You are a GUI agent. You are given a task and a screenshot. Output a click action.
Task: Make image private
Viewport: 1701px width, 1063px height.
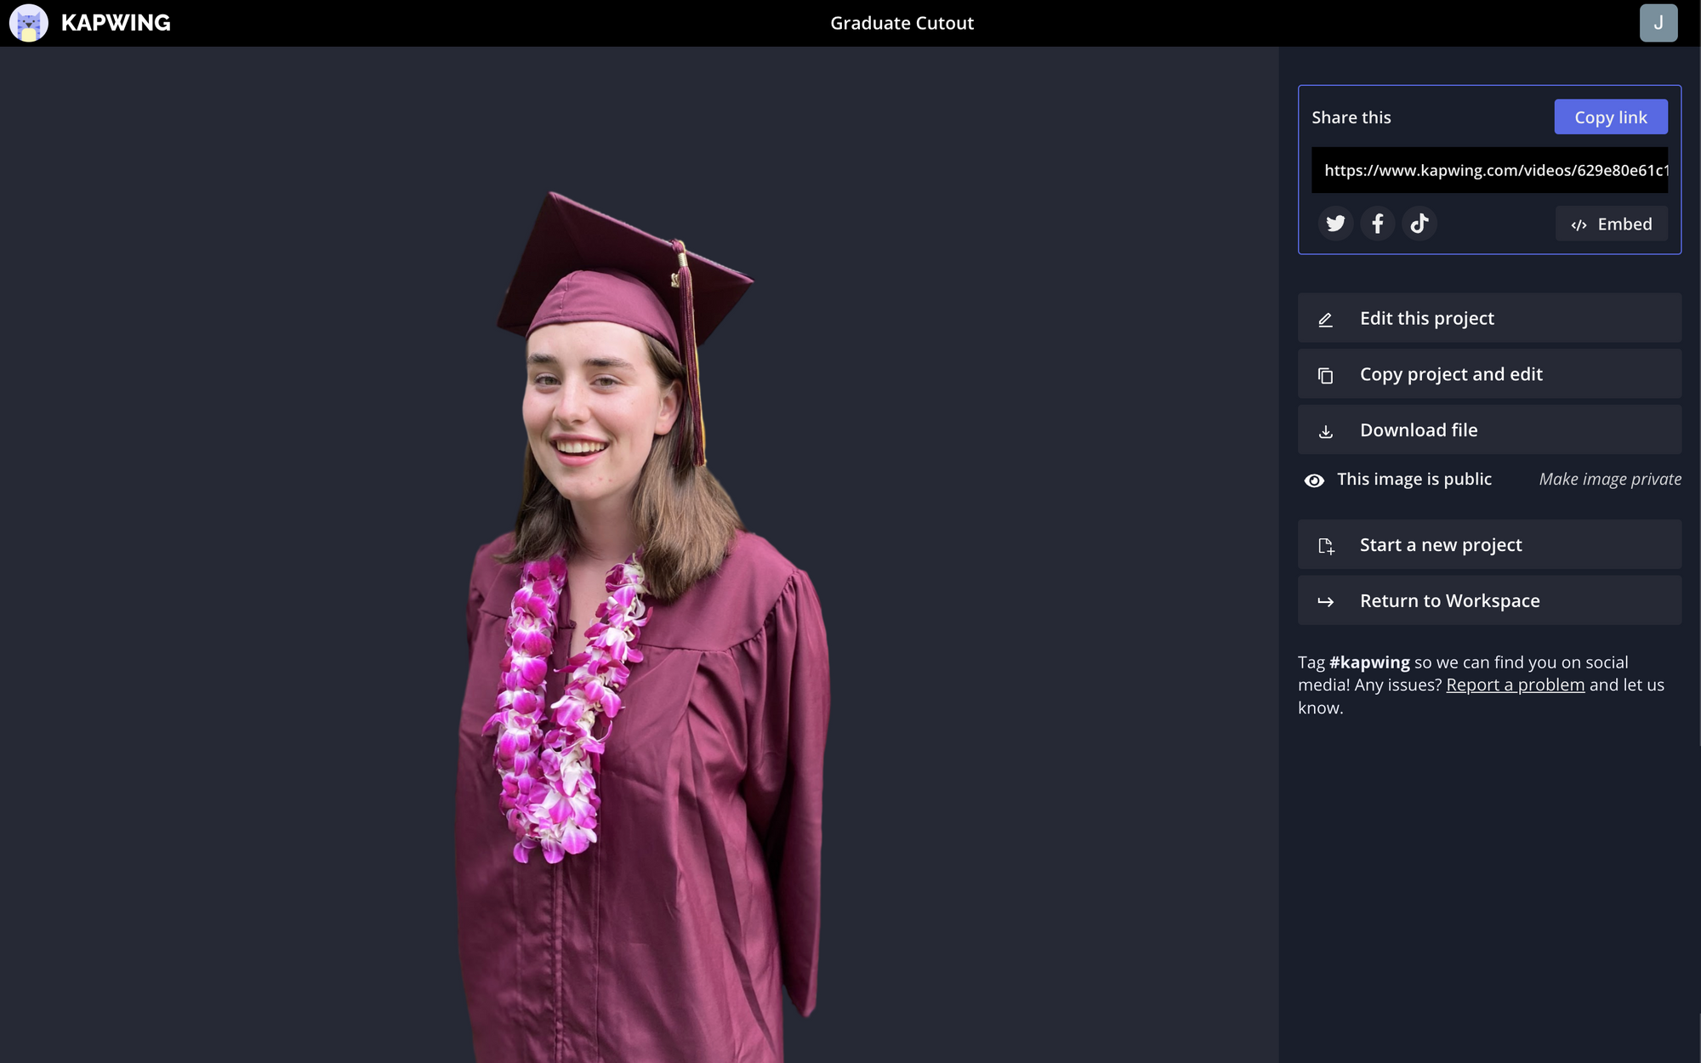tap(1609, 480)
